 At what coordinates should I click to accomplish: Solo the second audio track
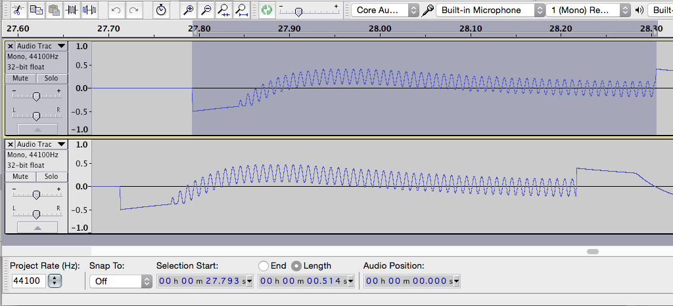[x=51, y=177]
